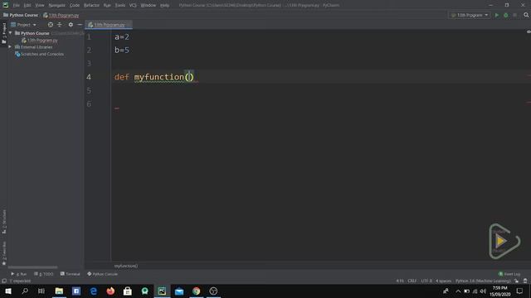Click the Project panel horizontal scrollbar
This screenshot has height=298, width=531.
point(33,267)
